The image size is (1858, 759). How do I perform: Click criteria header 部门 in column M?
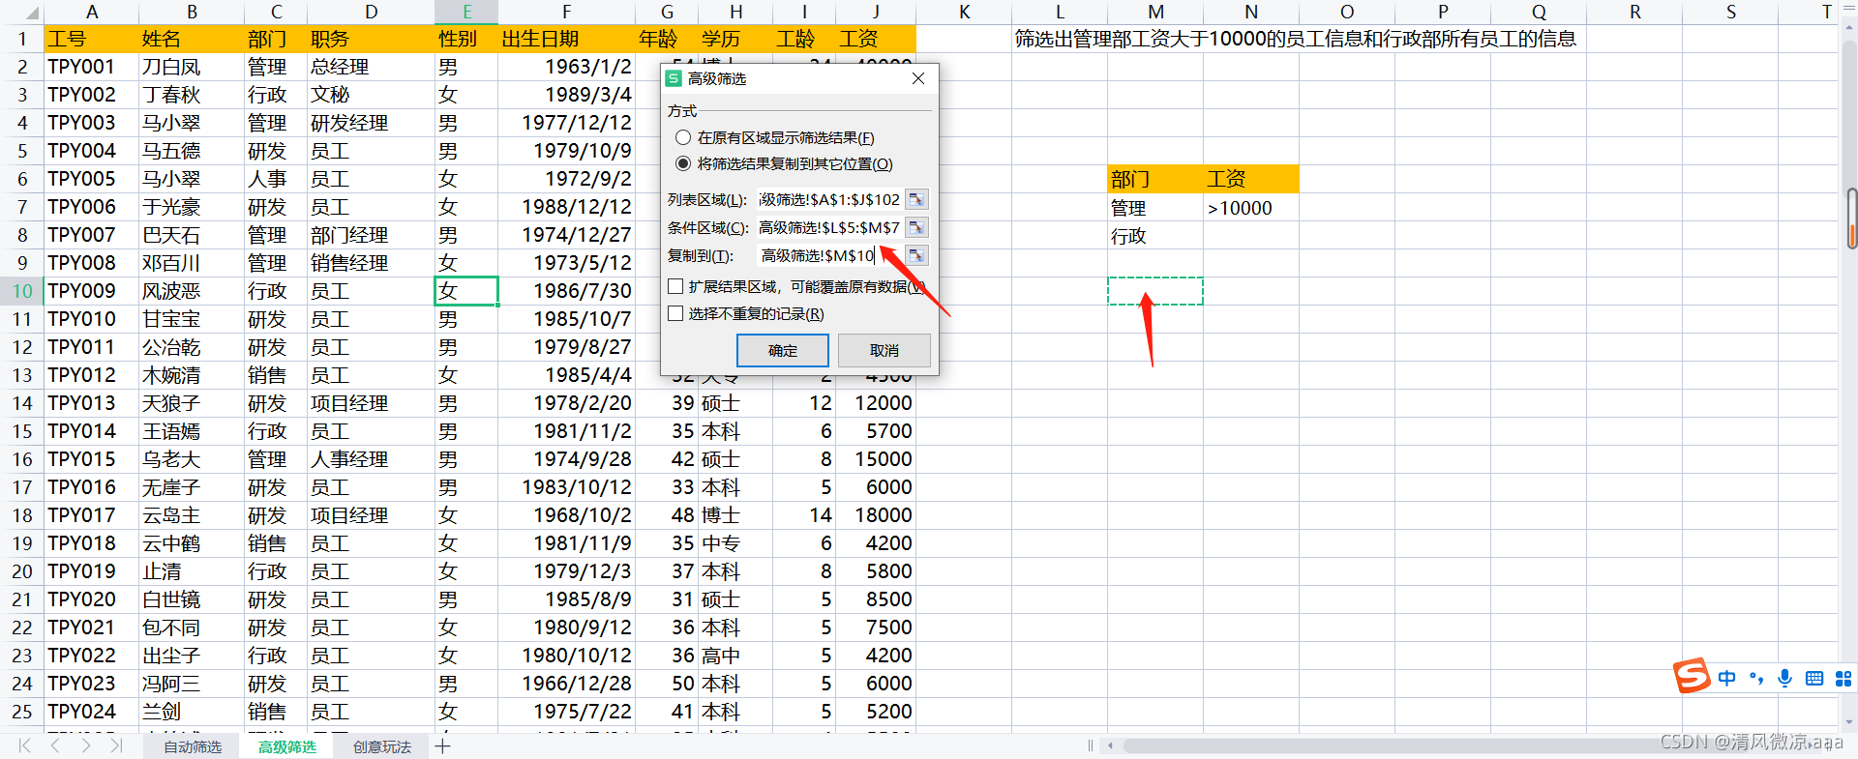pyautogui.click(x=1155, y=179)
